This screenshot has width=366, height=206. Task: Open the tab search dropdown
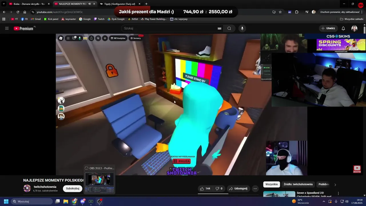pos(4,4)
